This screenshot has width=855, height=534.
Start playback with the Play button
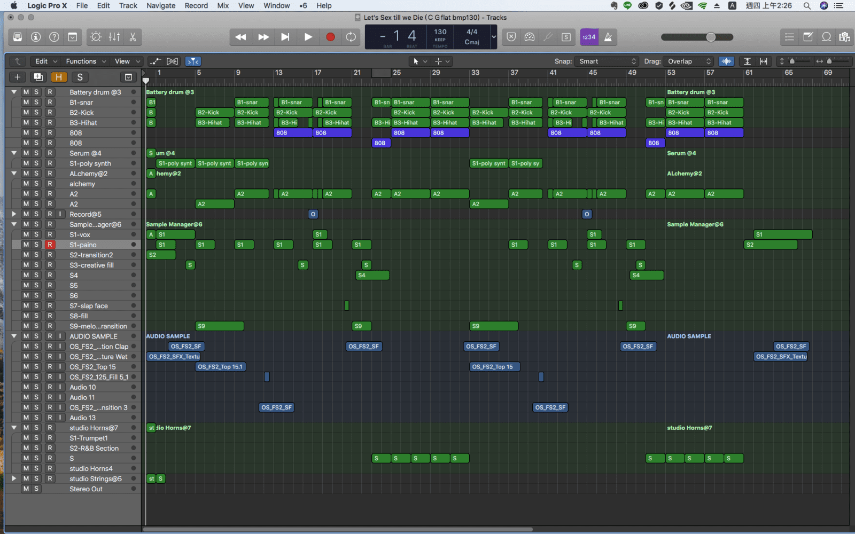click(308, 37)
